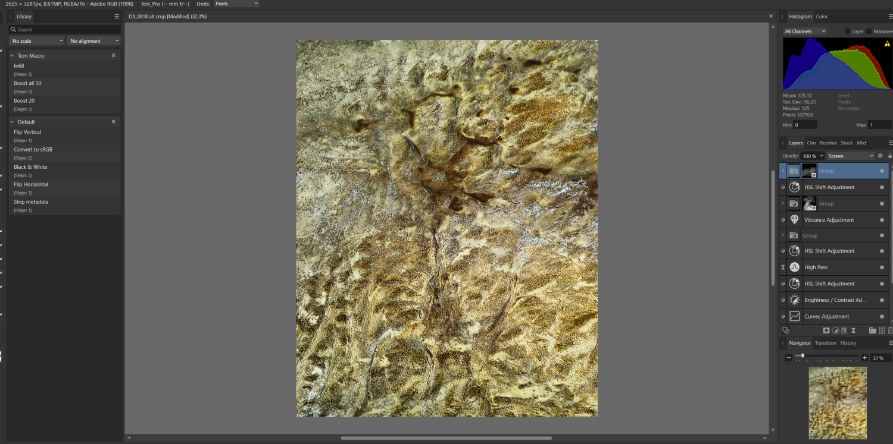
Task: Open the Library panel options menu
Action: pyautogui.click(x=117, y=17)
